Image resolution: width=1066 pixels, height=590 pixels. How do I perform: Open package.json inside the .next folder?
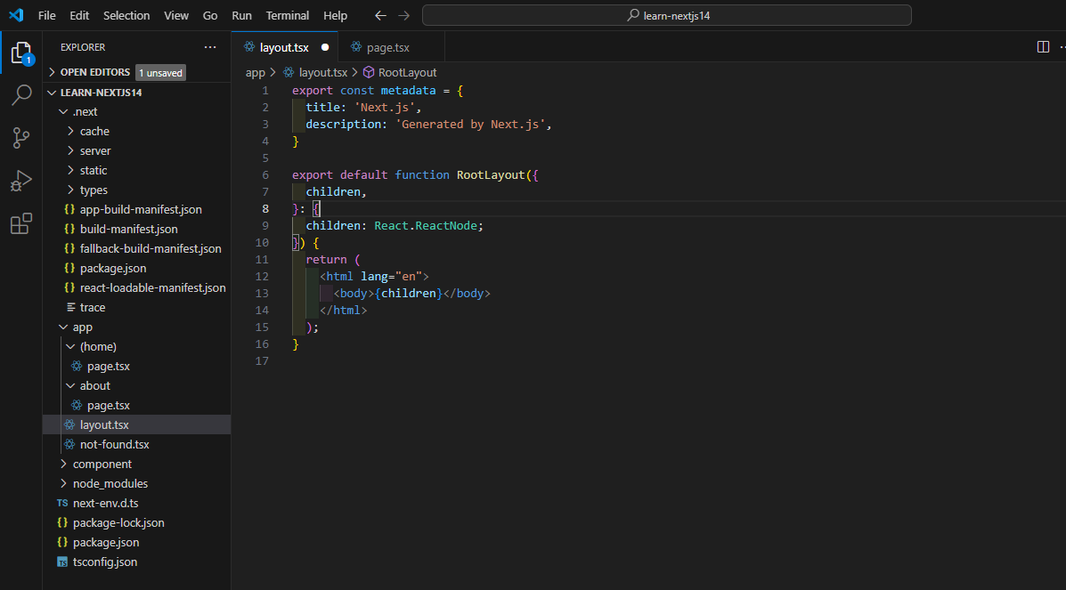point(136,268)
